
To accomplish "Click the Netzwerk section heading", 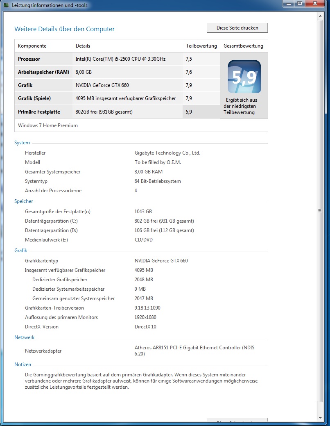I will pos(25,337).
